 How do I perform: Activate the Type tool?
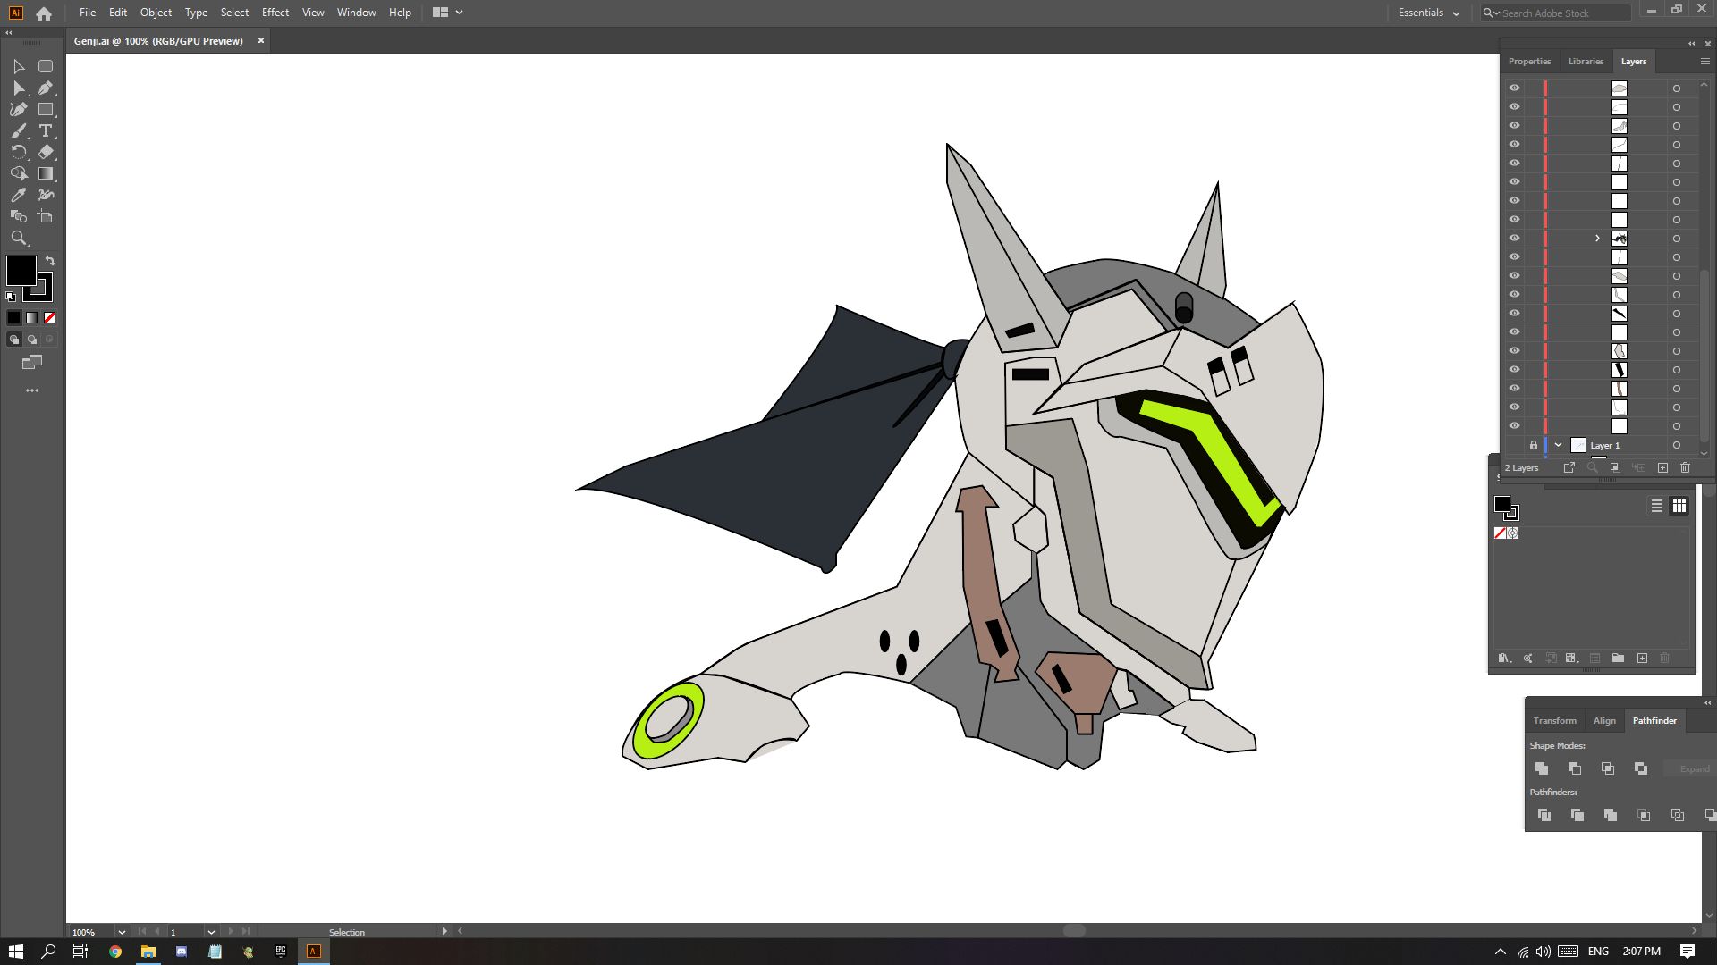pyautogui.click(x=46, y=130)
